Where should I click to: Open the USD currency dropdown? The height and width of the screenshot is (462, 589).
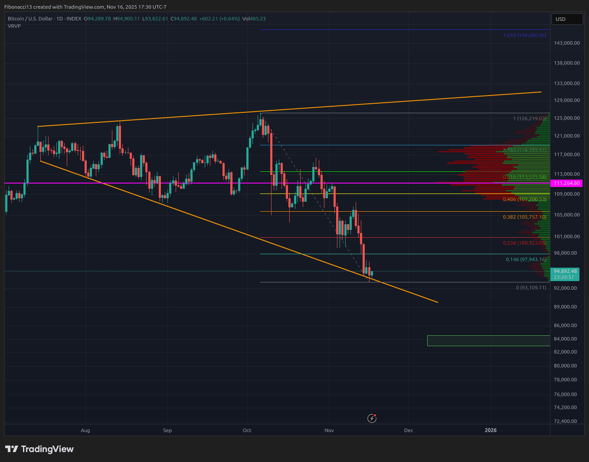(x=566, y=19)
